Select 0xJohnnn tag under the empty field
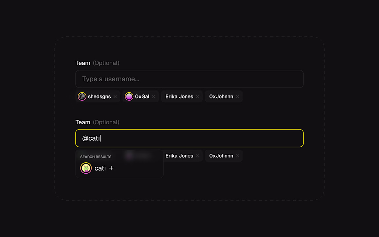Viewport: 379px width, 237px height. pyautogui.click(x=221, y=97)
